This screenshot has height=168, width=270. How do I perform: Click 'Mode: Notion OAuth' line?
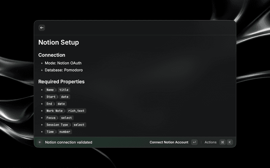click(x=63, y=63)
